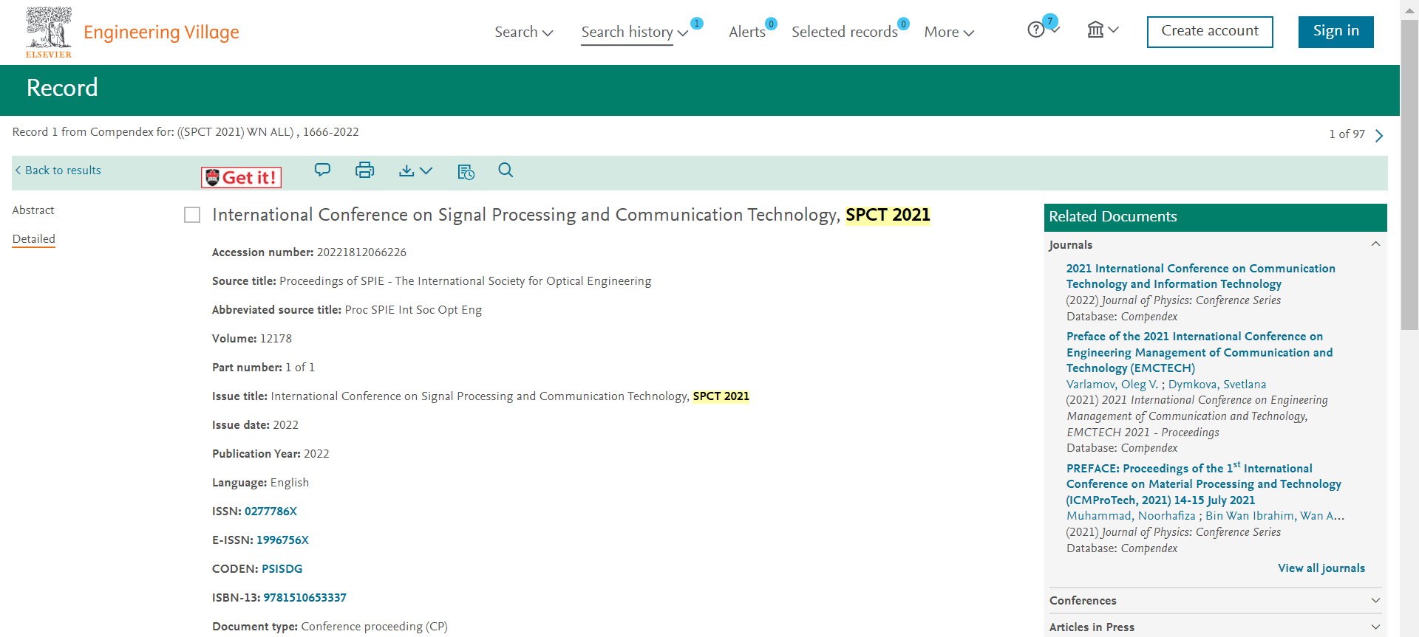Print this record with printer icon
This screenshot has height=637, width=1419.
(x=364, y=171)
